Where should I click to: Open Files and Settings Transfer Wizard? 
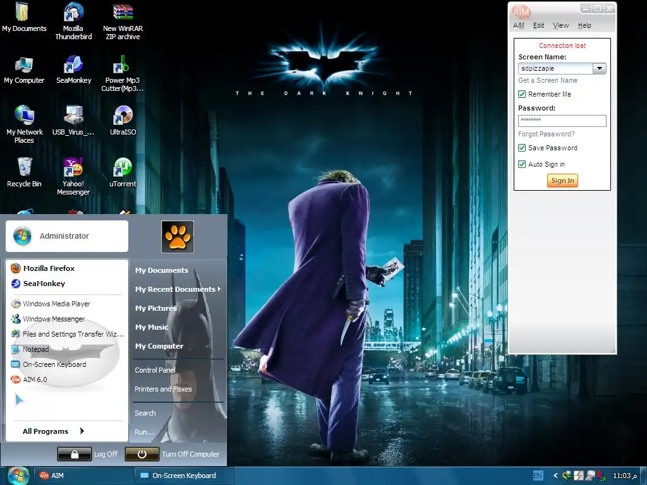(67, 333)
